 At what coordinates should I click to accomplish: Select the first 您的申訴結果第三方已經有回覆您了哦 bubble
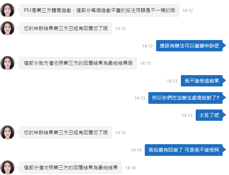(66, 28)
